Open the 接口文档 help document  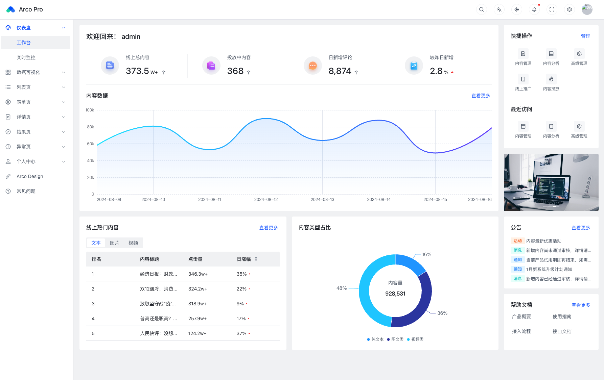562,331
